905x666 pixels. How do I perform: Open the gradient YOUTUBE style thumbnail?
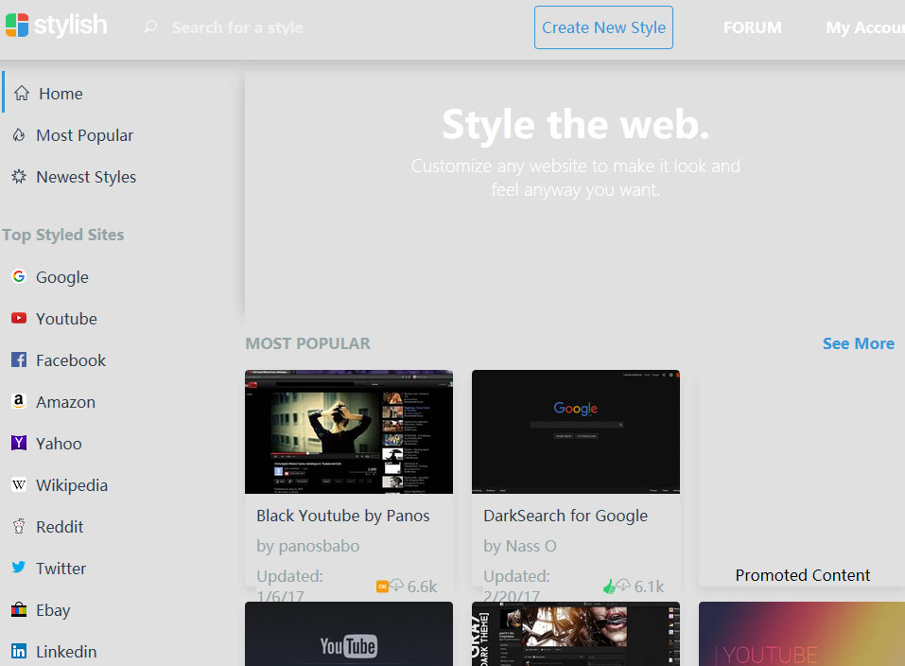tap(802, 634)
